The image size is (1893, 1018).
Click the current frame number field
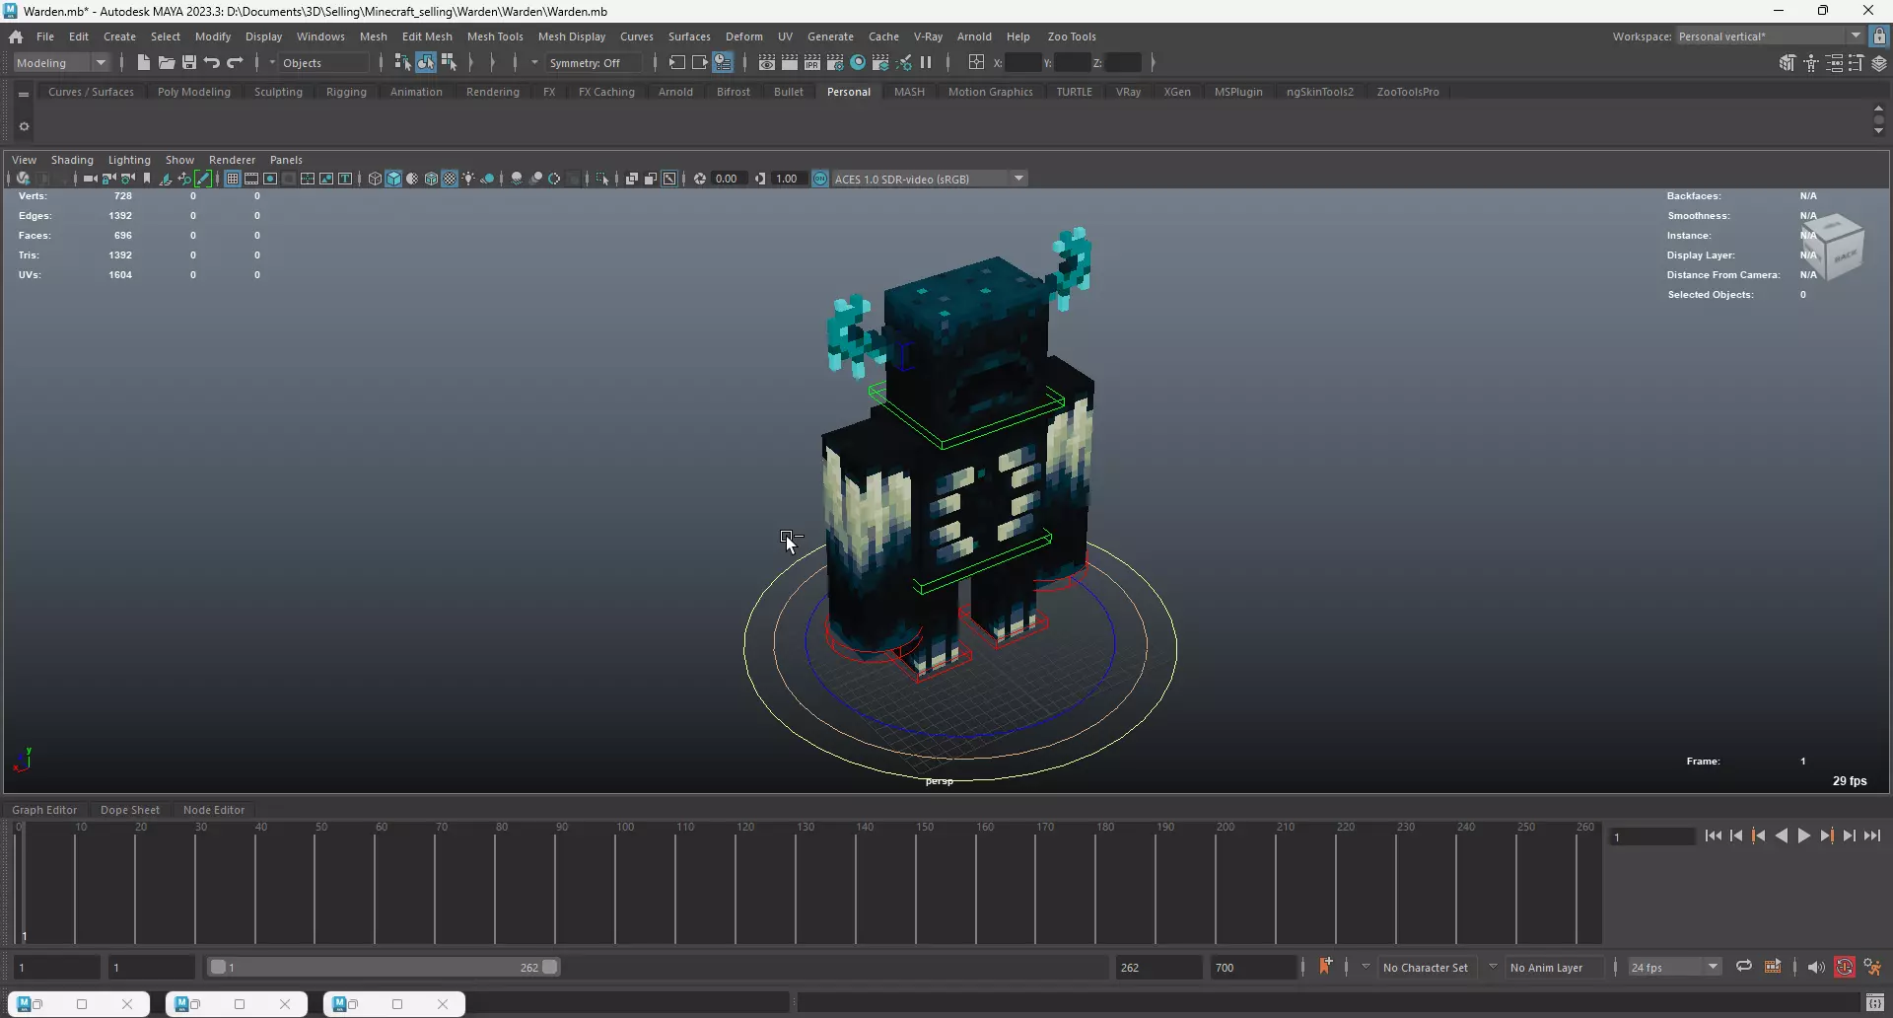(1651, 836)
